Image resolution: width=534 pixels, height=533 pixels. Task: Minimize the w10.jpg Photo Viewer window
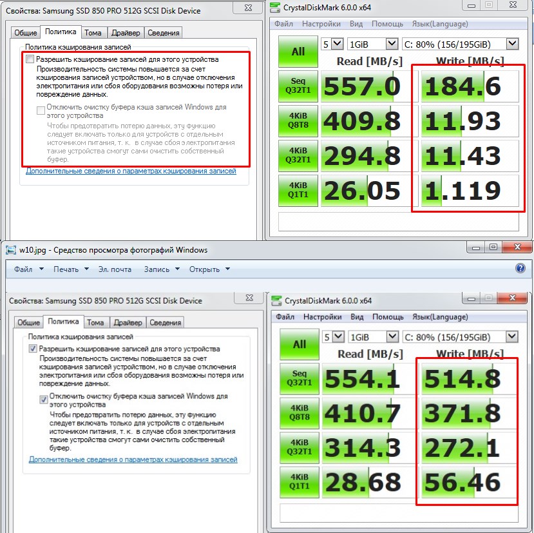(x=476, y=247)
